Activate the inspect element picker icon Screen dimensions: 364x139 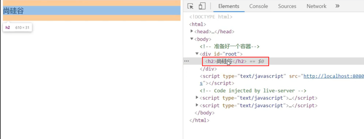click(x=190, y=6)
